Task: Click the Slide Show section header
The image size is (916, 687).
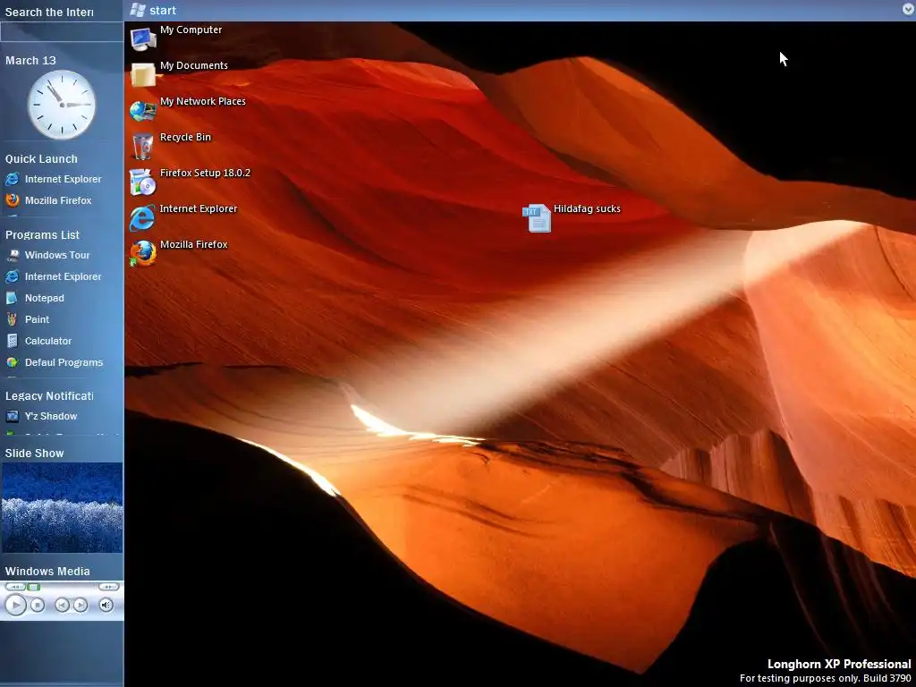Action: pyautogui.click(x=35, y=454)
